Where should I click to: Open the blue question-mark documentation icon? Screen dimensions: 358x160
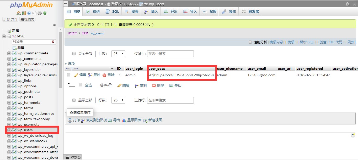29,13
